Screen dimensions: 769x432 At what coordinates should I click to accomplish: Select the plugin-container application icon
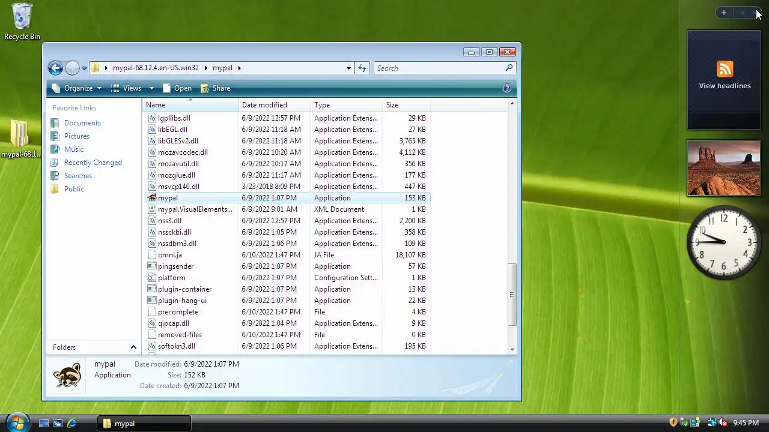[x=152, y=289]
